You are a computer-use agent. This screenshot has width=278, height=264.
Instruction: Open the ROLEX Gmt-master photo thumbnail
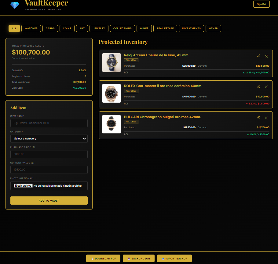point(112,93)
